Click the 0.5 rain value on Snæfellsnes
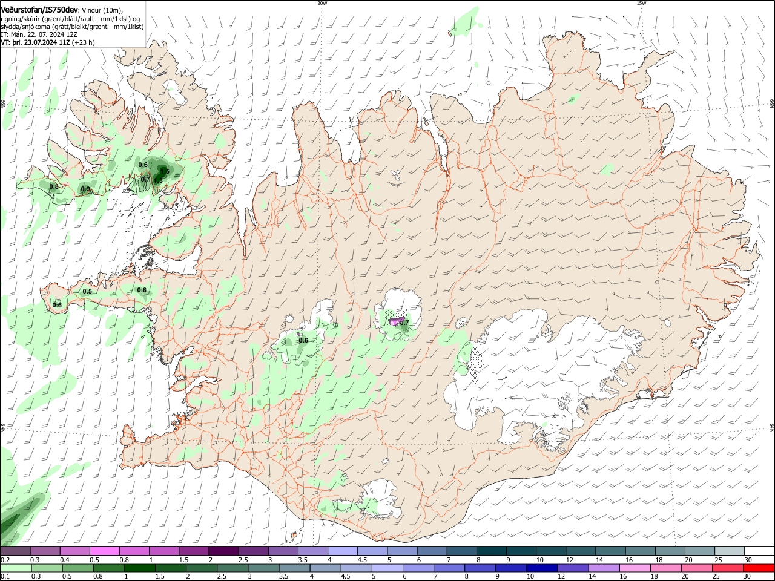Screen dimensions: 775x581 tap(87, 292)
